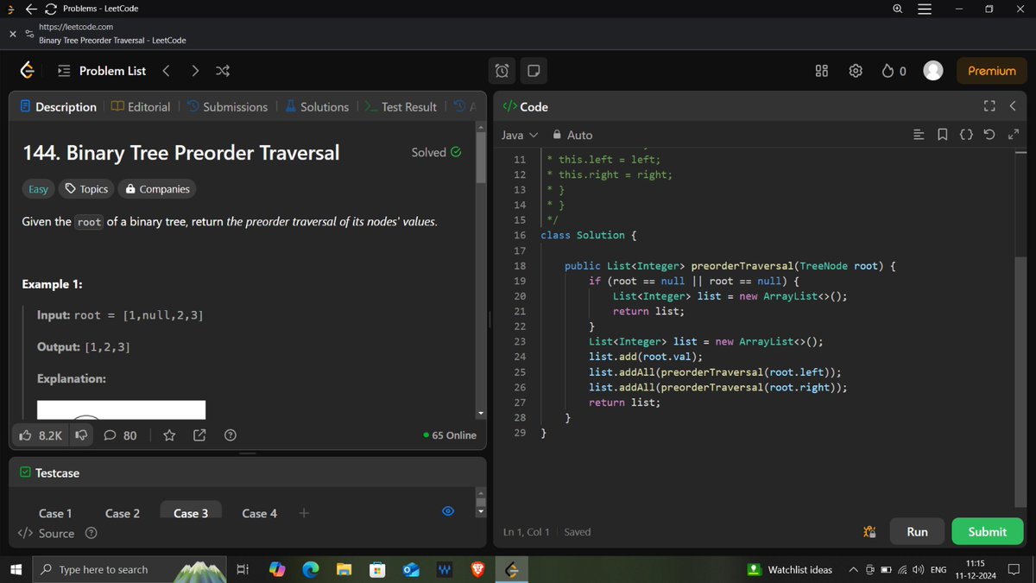Viewport: 1036px width, 583px height.
Task: Expand the Companies tag
Action: pos(157,189)
